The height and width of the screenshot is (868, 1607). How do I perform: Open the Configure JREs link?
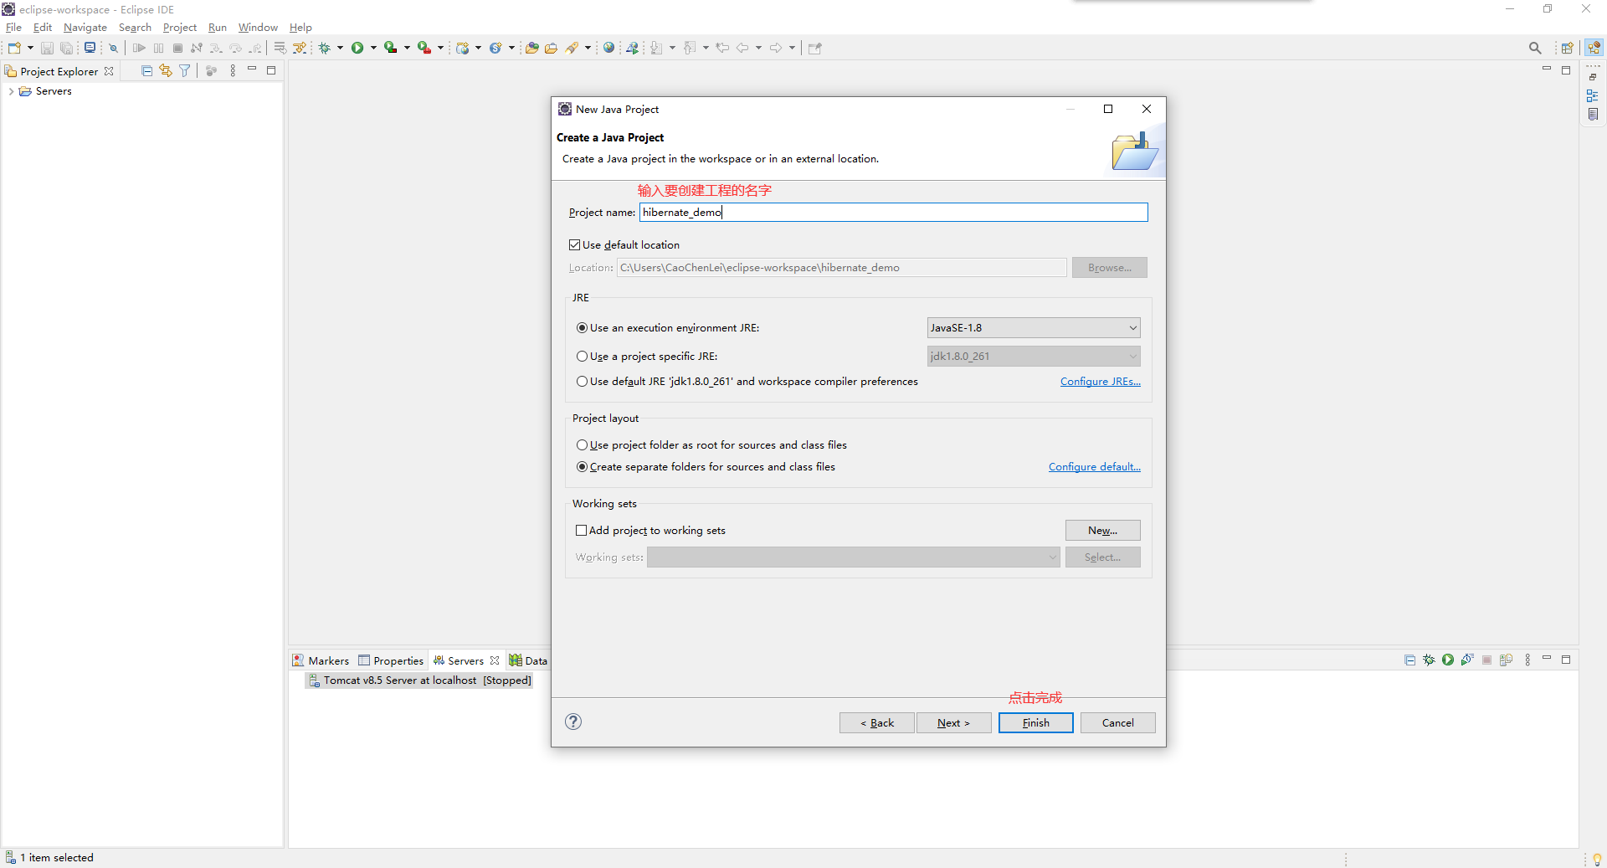point(1100,382)
